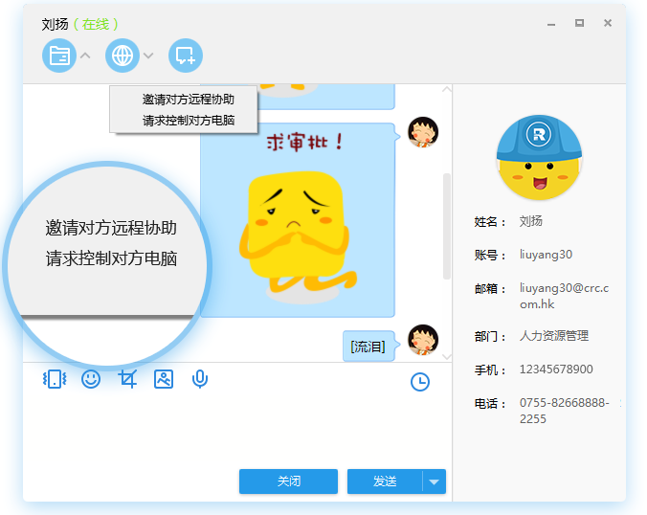The height and width of the screenshot is (515, 647).
Task: Click the remote assistance globe icon
Action: [123, 56]
